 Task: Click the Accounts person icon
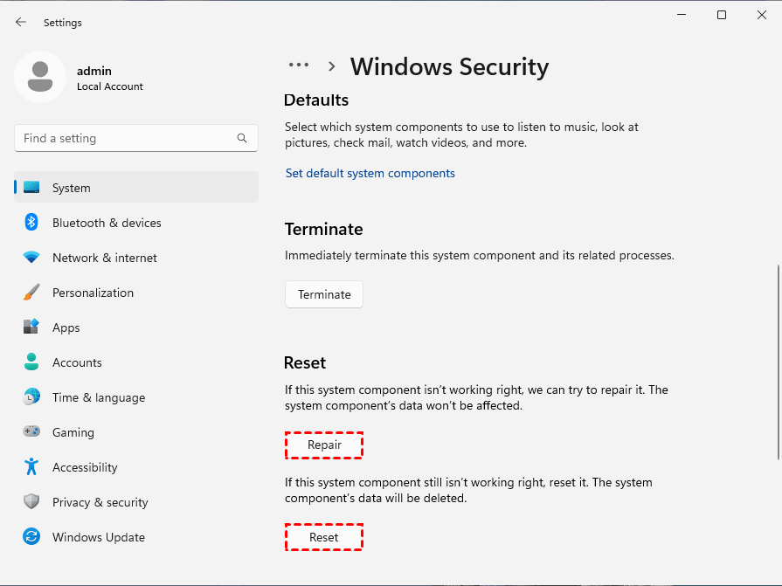click(x=31, y=362)
